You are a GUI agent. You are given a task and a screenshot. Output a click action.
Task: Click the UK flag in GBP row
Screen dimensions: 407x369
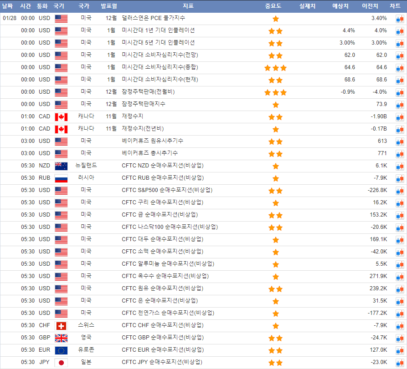point(61,338)
